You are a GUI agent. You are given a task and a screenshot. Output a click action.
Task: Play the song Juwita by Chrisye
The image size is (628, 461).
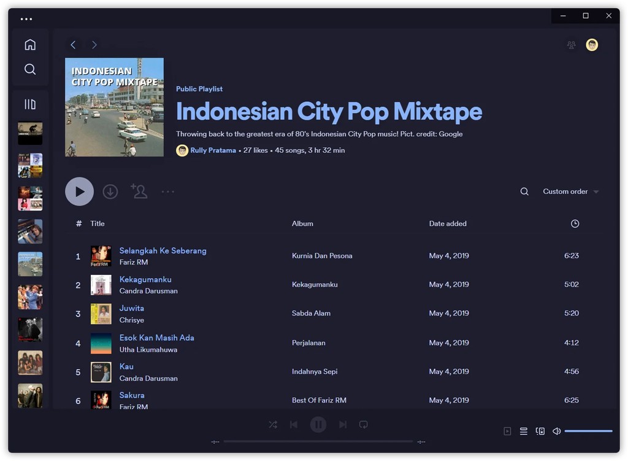pos(131,308)
